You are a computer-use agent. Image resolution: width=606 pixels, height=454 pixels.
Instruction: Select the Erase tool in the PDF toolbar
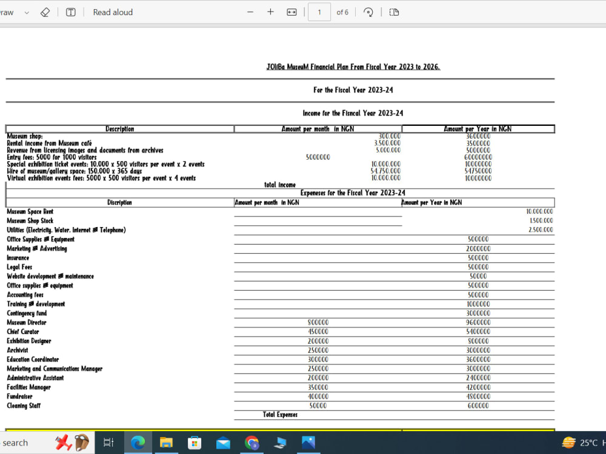pos(45,12)
